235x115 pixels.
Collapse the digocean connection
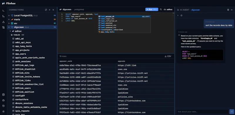click(9, 27)
